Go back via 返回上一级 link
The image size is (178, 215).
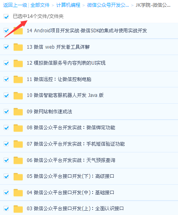[15, 5]
